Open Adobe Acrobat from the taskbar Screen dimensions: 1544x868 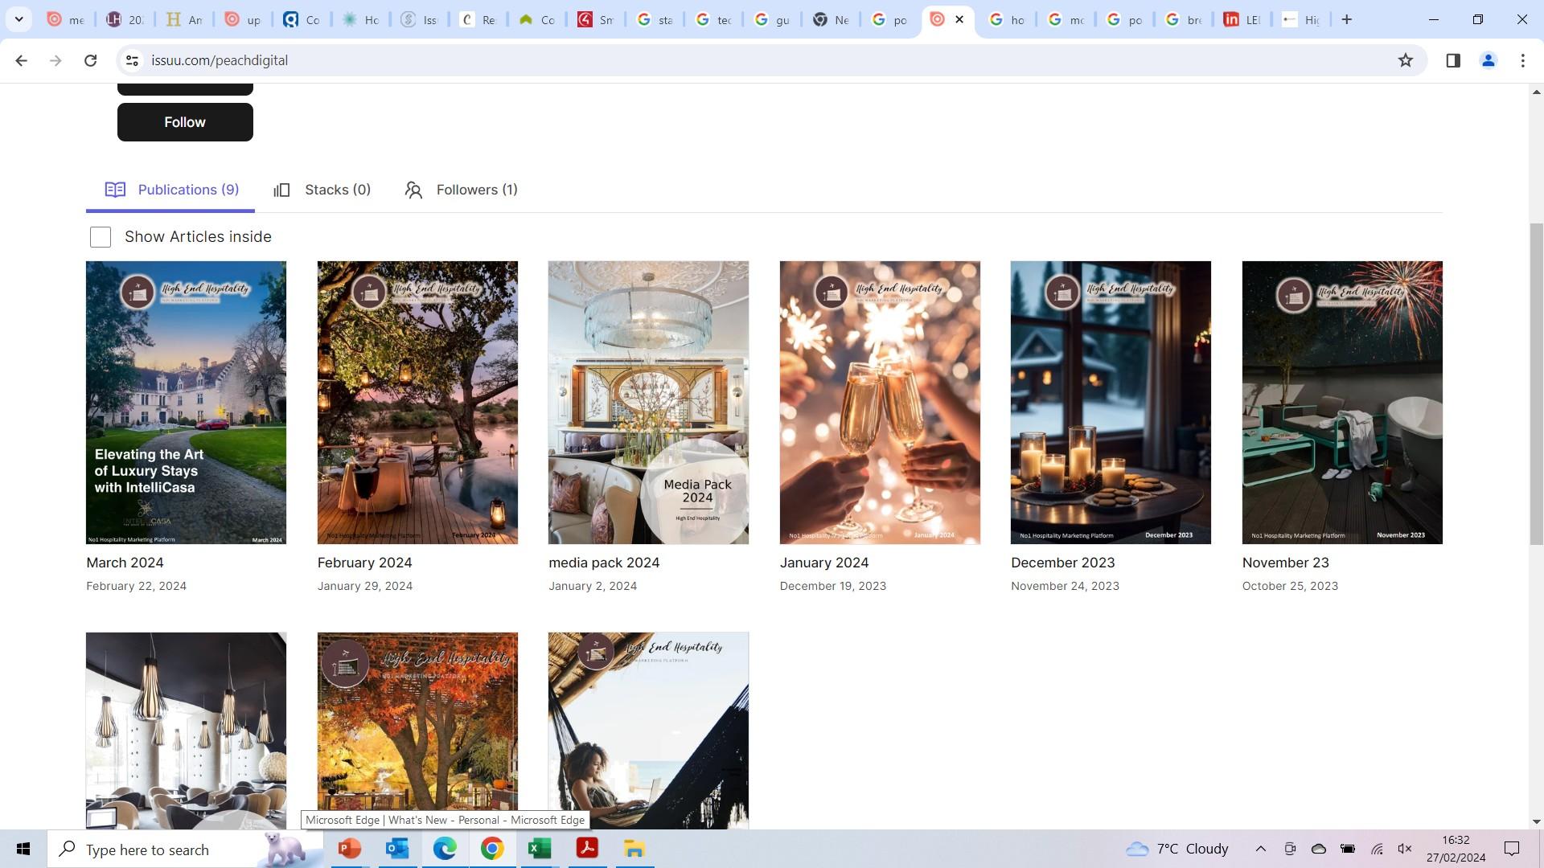[x=587, y=850]
